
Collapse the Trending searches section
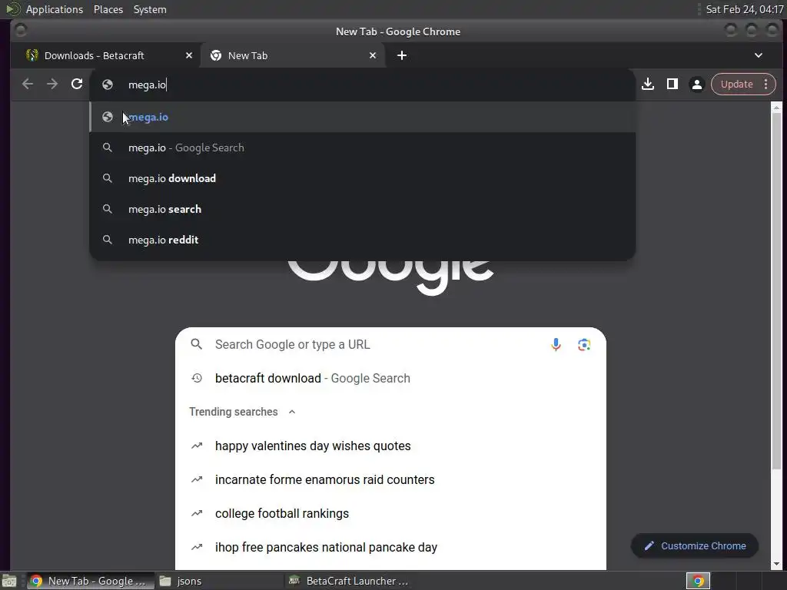point(291,412)
